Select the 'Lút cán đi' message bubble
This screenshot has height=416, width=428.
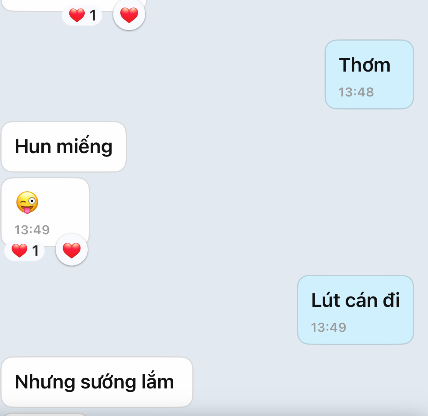coord(356,310)
